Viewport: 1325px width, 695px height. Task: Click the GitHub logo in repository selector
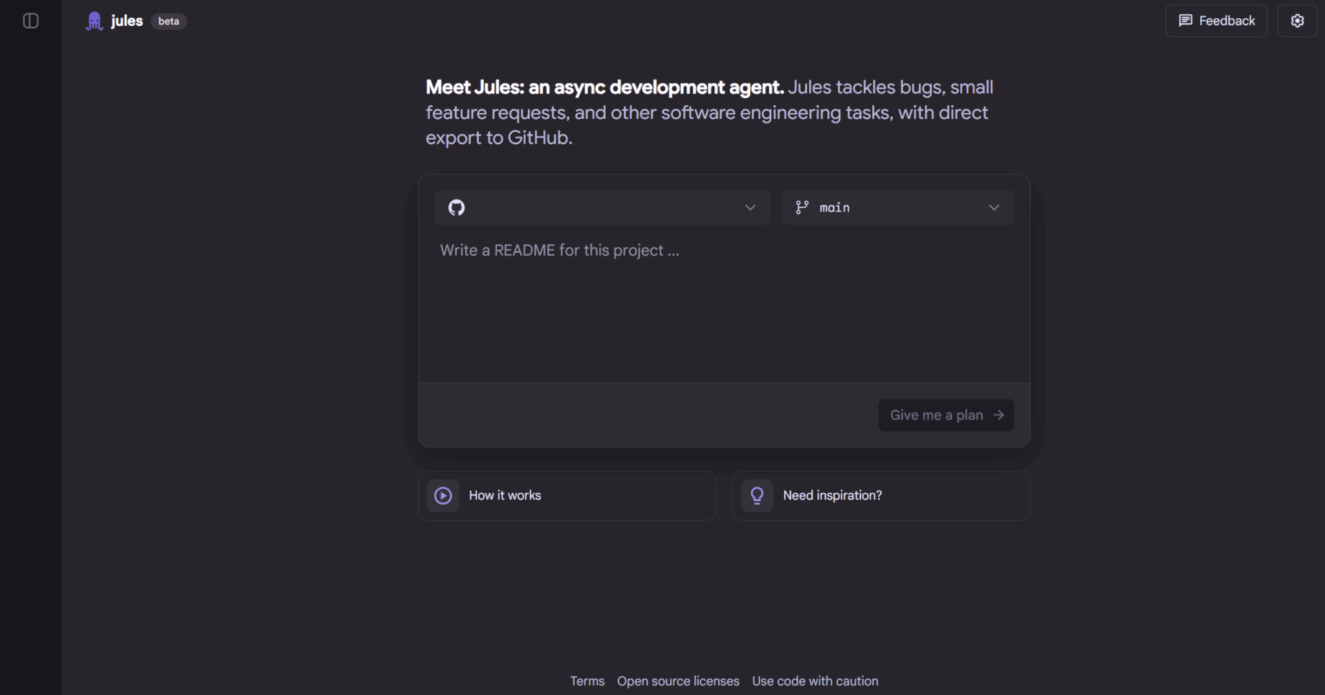(x=457, y=208)
